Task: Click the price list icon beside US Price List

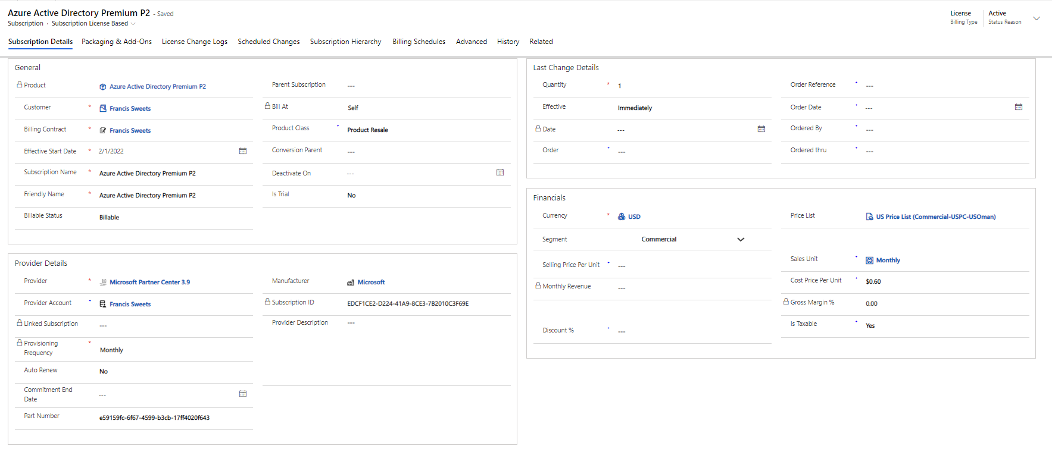Action: pos(870,217)
